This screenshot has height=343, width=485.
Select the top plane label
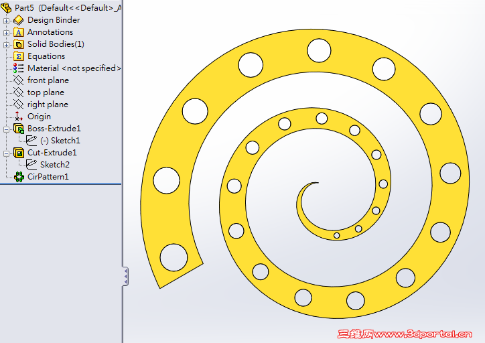[46, 92]
